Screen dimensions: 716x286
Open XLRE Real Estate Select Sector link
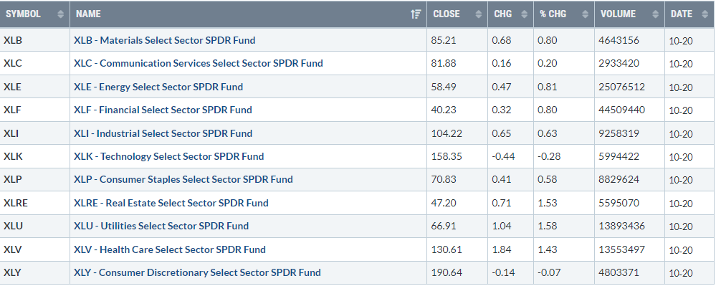[x=171, y=203]
